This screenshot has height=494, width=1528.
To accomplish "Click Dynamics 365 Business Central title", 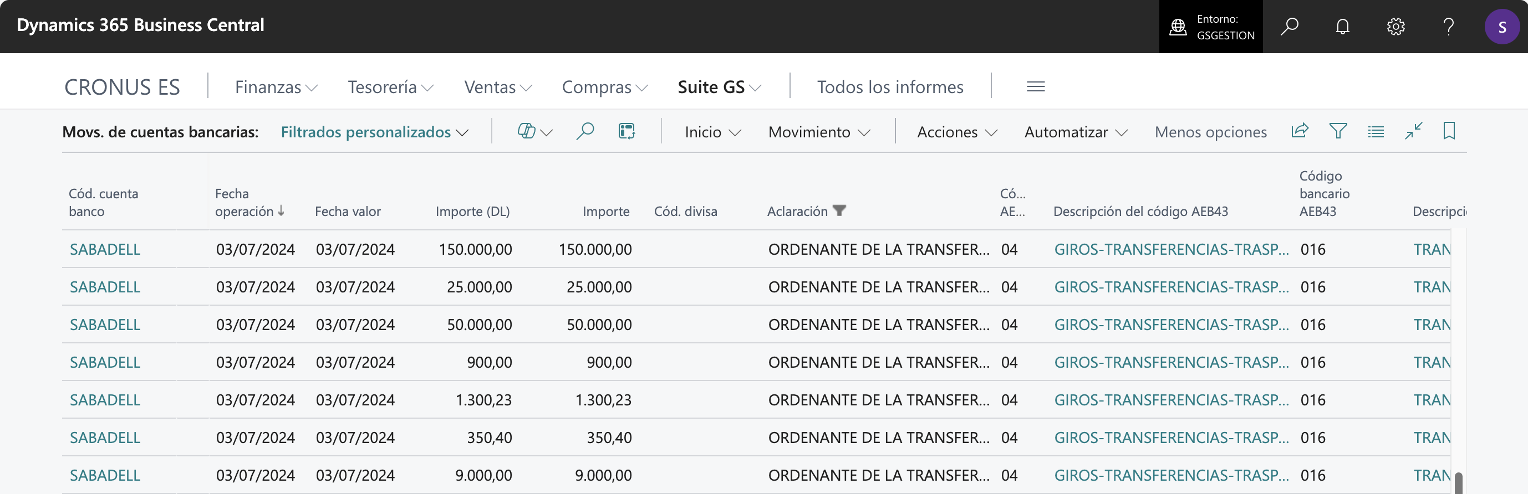I will click(x=141, y=25).
